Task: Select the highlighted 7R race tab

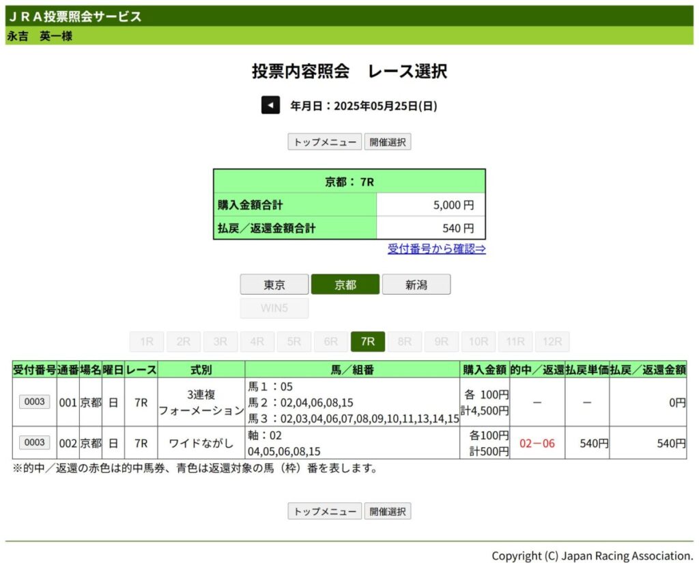Action: 367,342
